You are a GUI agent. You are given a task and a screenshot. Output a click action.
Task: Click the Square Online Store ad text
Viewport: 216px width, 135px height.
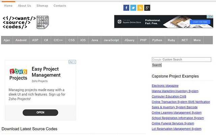tap(132, 22)
